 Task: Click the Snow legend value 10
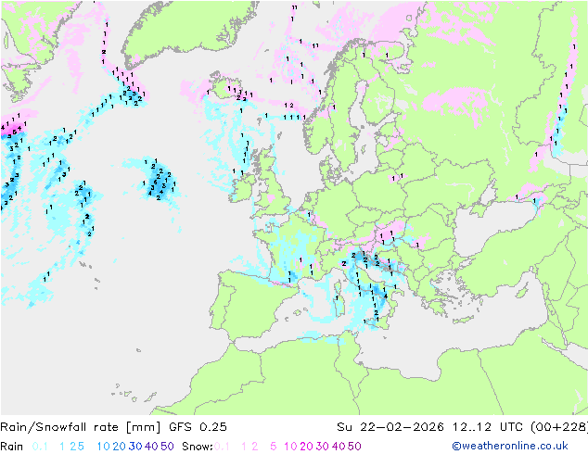click(290, 447)
